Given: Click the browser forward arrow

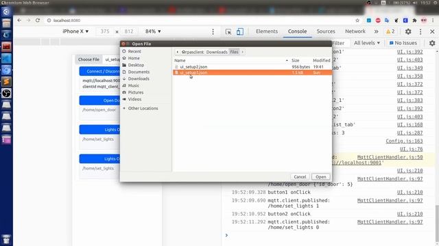Looking at the screenshot, I should point(28,20).
